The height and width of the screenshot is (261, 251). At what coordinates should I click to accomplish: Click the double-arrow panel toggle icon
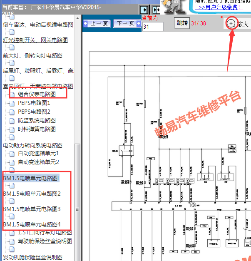[x=156, y=10]
